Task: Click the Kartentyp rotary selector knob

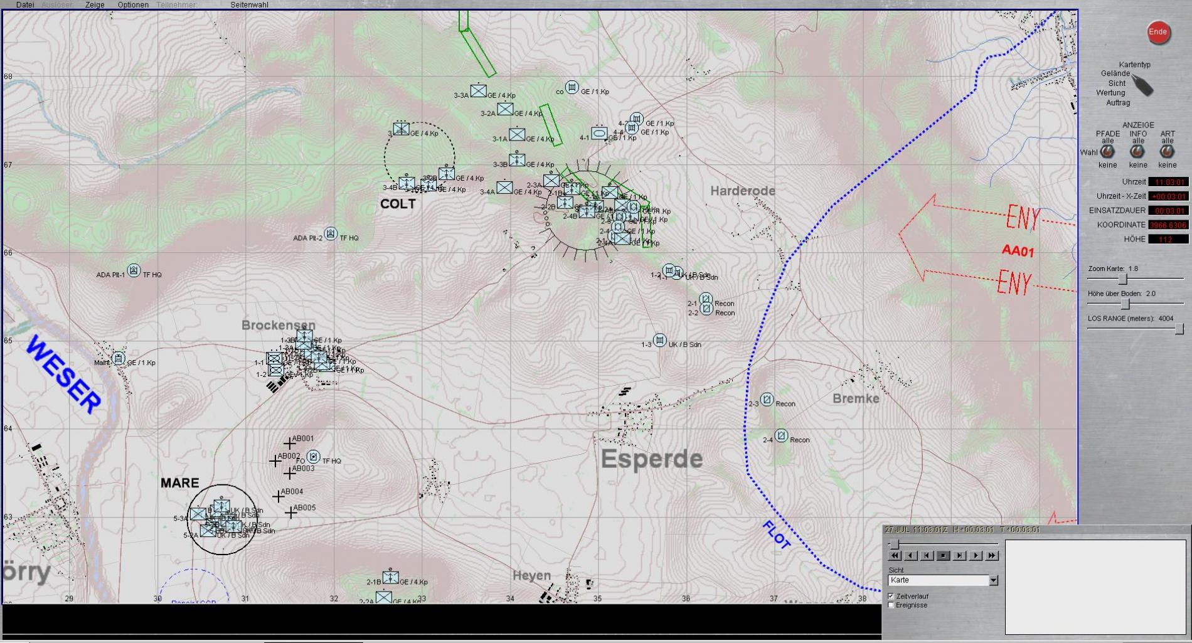Action: tap(1142, 85)
